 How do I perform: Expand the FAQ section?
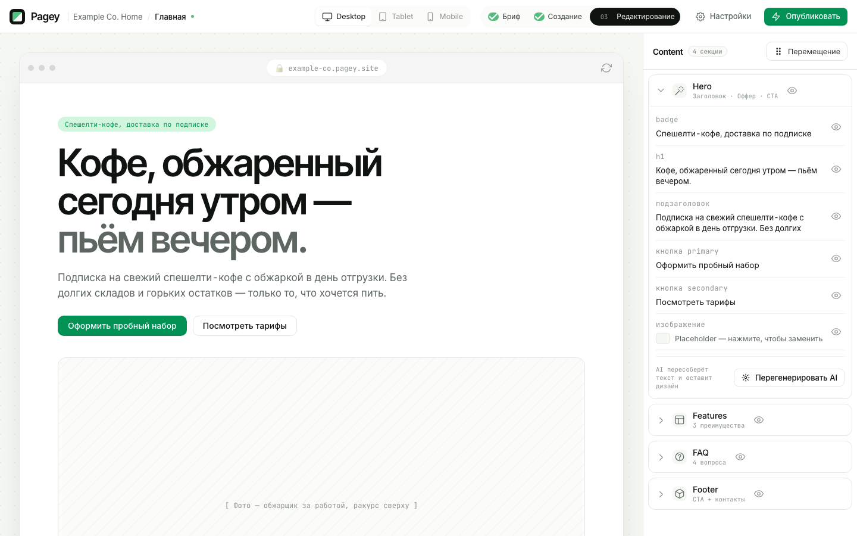click(661, 457)
